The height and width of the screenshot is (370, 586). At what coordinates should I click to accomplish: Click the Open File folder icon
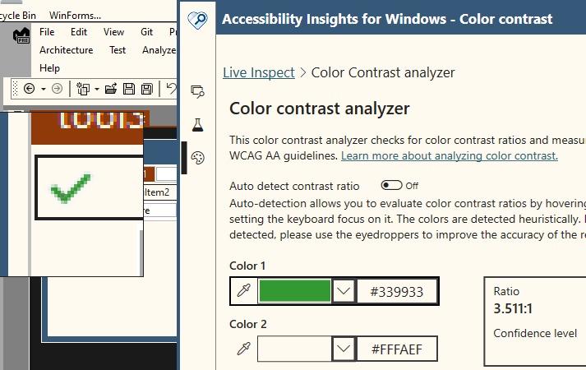(111, 89)
